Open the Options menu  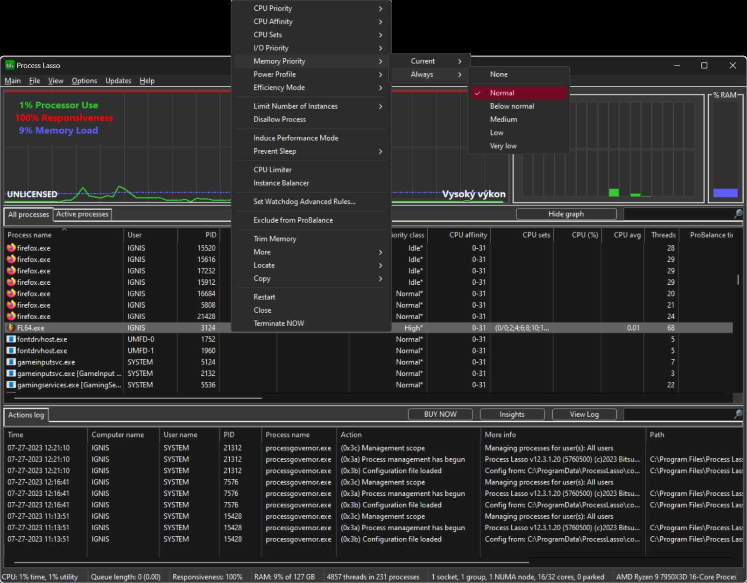(x=85, y=81)
